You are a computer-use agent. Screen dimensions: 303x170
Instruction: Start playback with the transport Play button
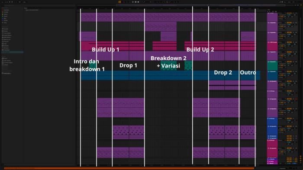tap(133, 2)
